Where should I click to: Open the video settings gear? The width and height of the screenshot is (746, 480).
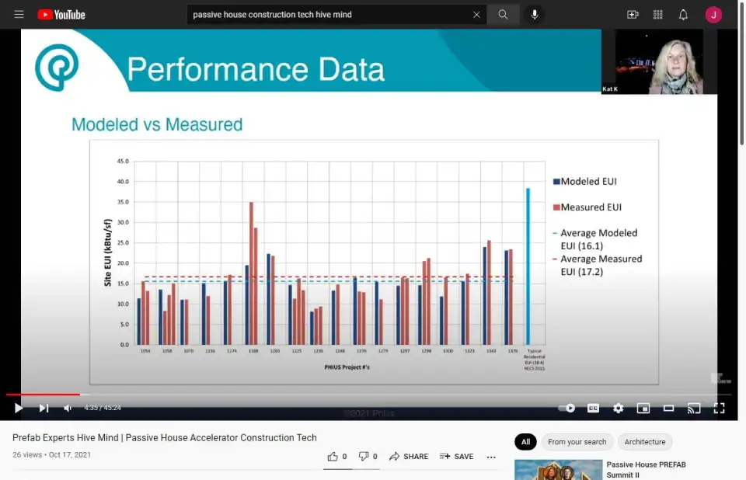618,408
